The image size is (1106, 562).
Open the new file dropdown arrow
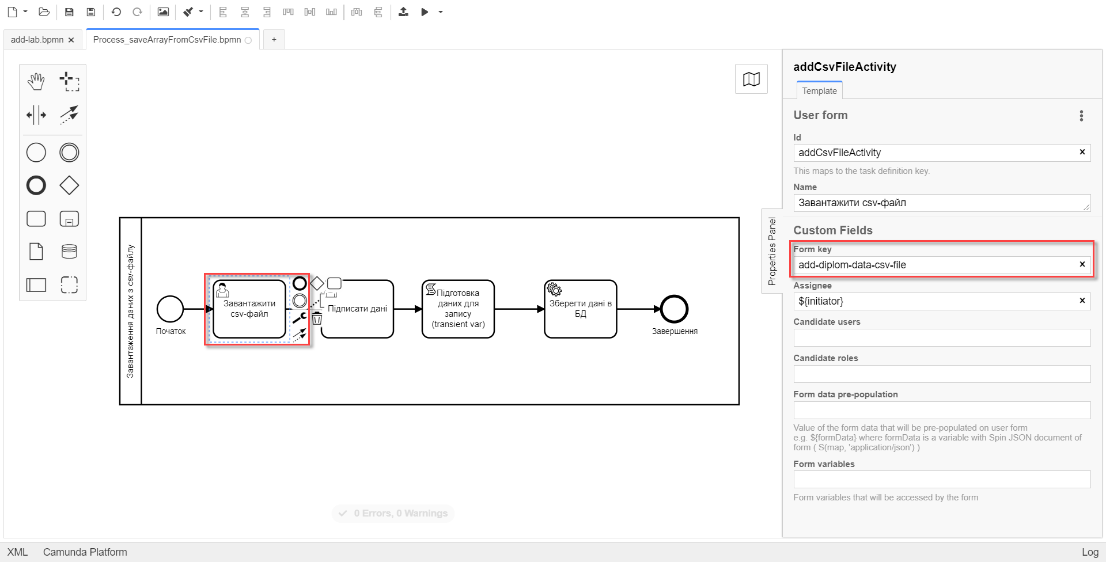point(25,12)
